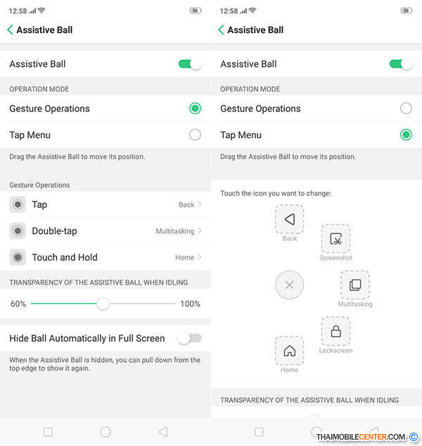Enable Hide Ball Automatically in Full Screen
Image resolution: width=422 pixels, height=446 pixels.
(x=190, y=338)
